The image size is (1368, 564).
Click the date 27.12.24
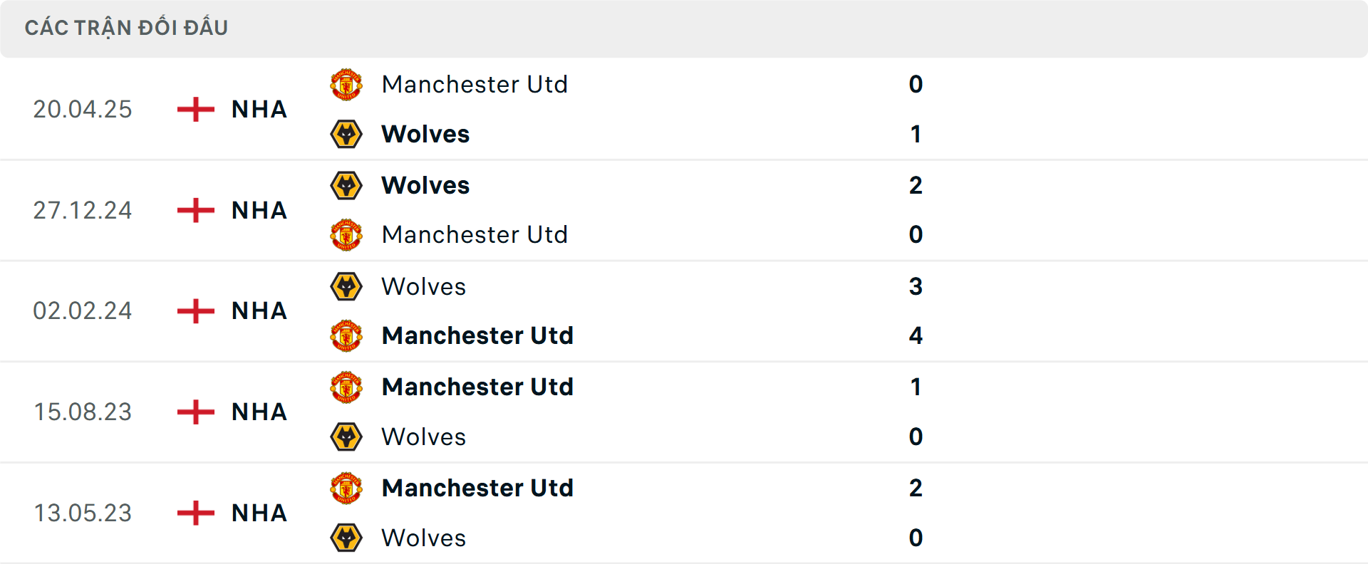83,210
